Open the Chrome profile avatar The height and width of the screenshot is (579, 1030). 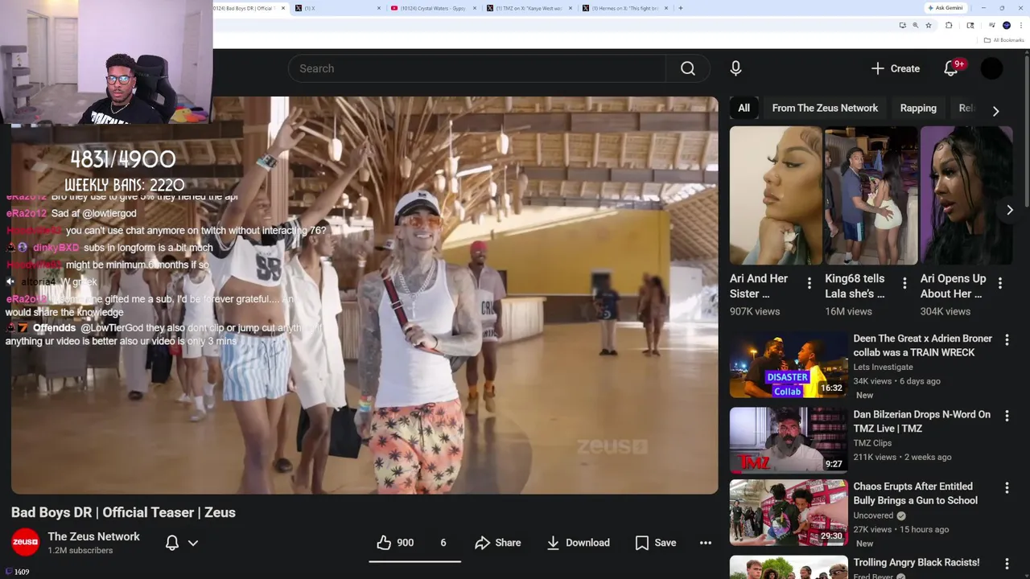(x=1006, y=25)
